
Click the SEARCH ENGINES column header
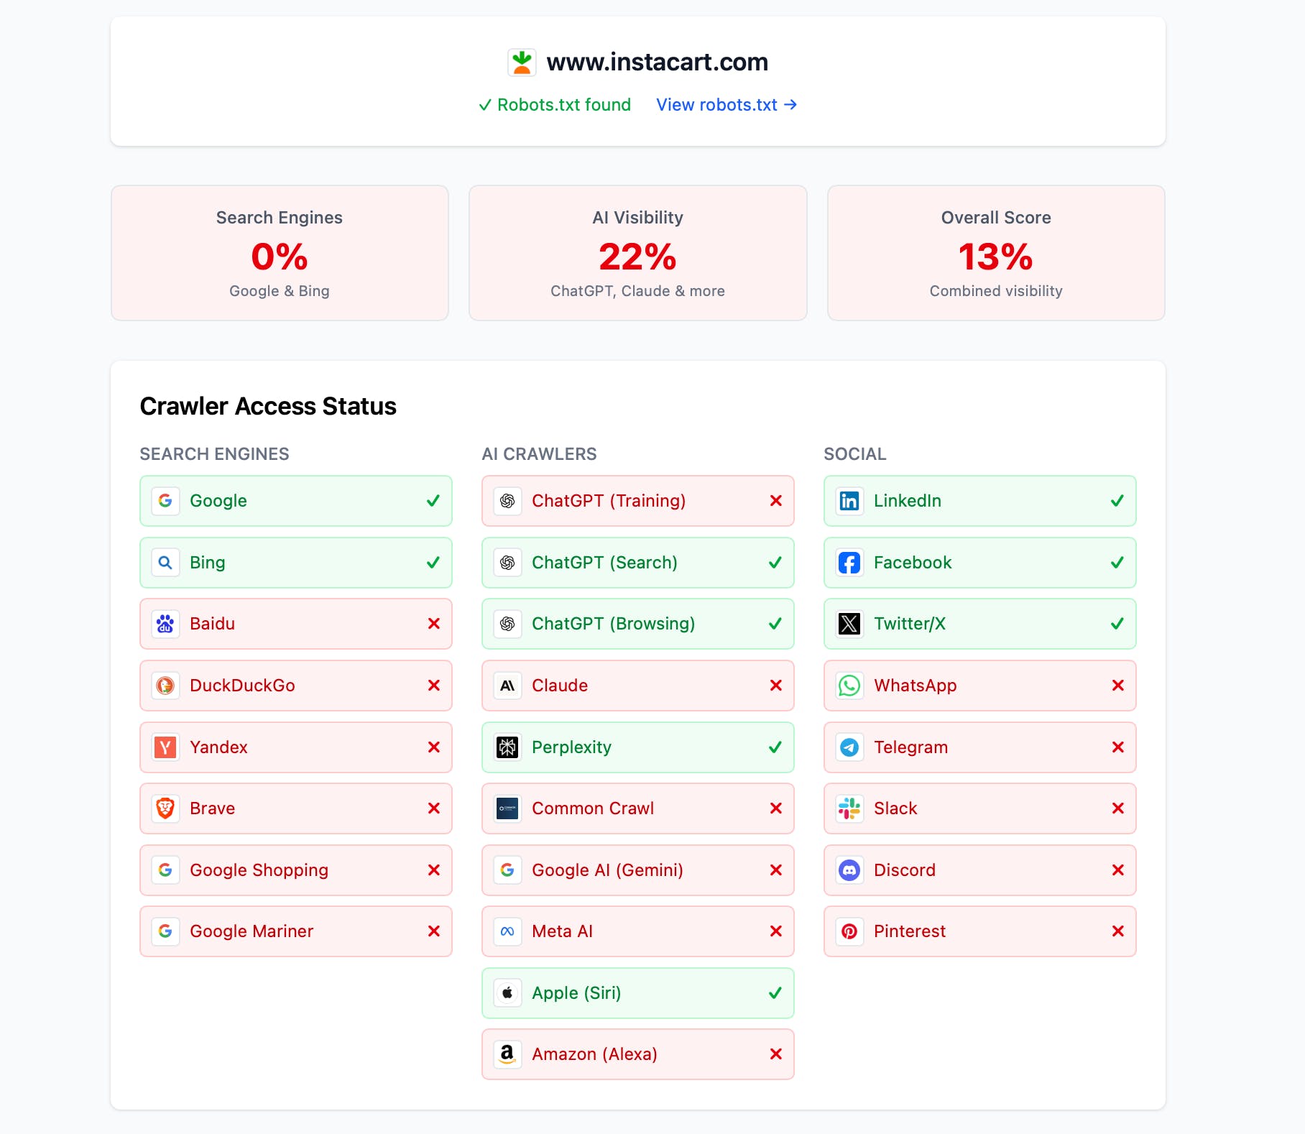pos(214,454)
